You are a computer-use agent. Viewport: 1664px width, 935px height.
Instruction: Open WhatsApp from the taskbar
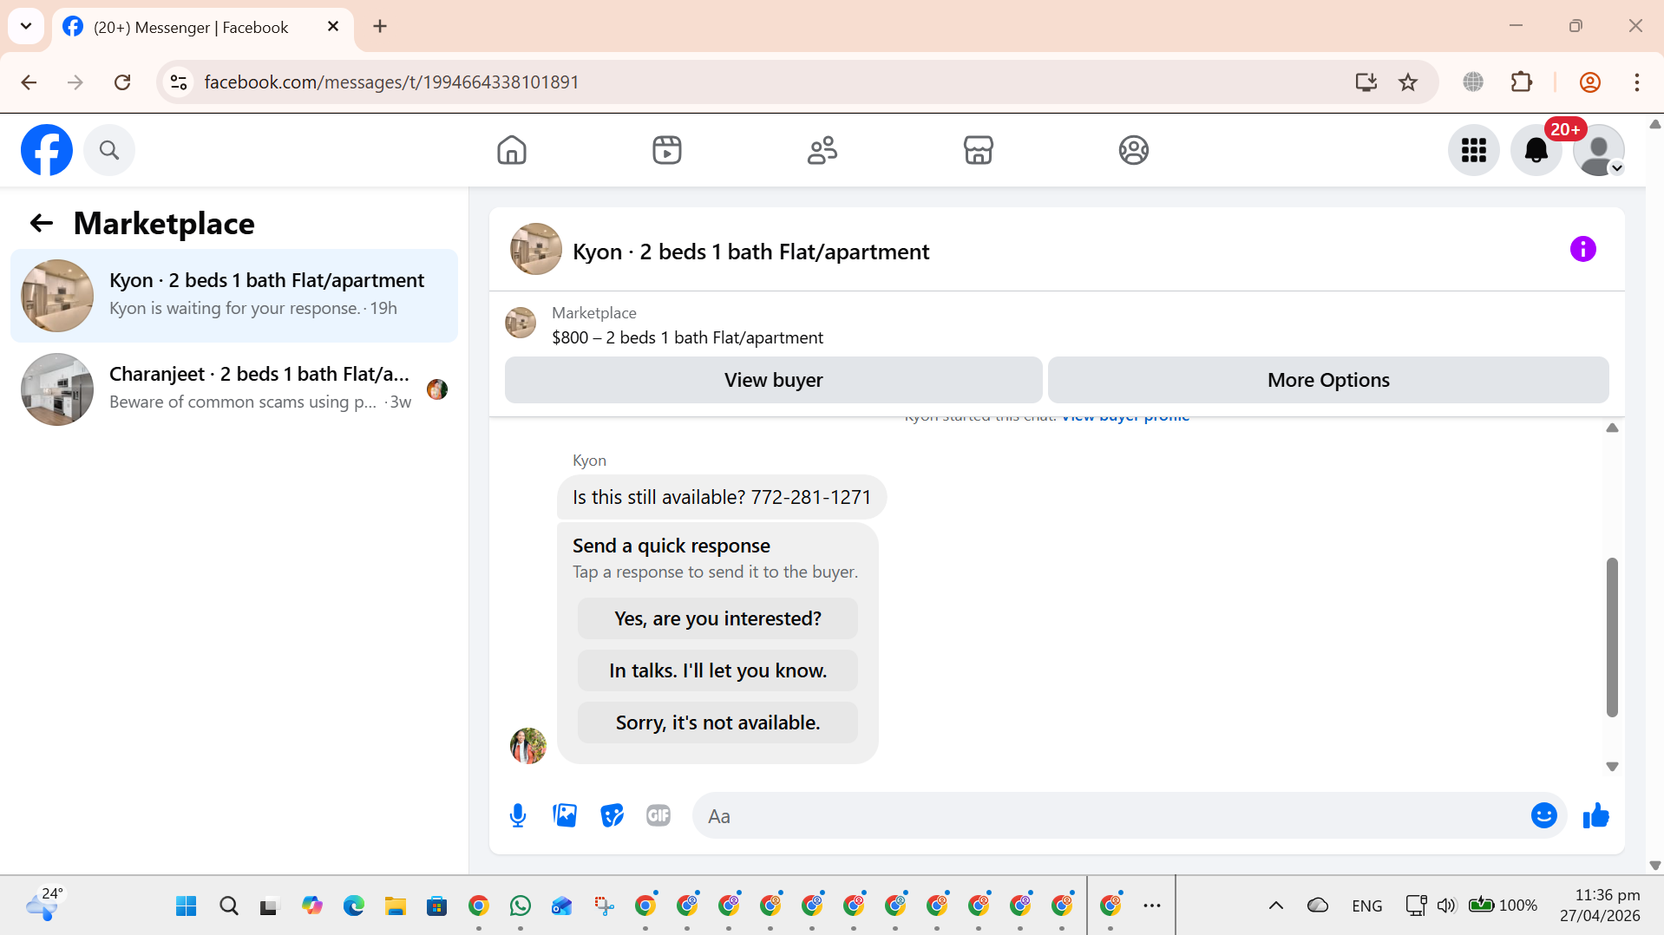pyautogui.click(x=521, y=906)
